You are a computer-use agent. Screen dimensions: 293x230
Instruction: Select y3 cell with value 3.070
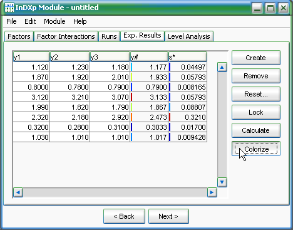pos(110,97)
